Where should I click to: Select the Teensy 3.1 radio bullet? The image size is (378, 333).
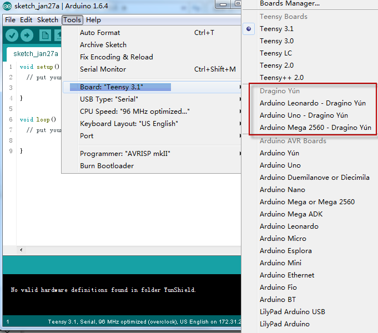pos(249,29)
